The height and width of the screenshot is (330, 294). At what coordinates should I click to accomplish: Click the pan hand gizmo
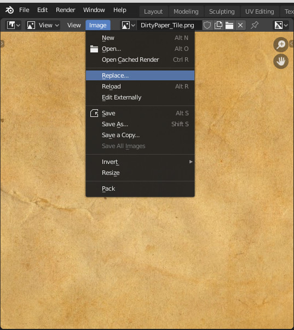281,61
